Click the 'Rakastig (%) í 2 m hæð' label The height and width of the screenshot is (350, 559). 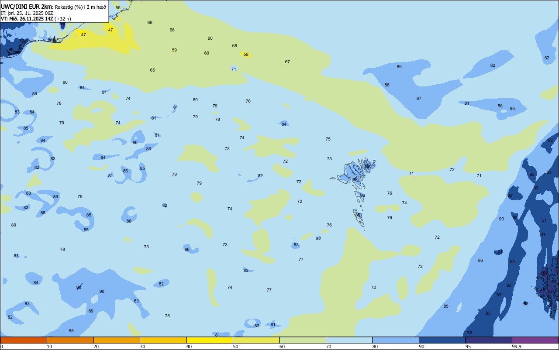[80, 7]
